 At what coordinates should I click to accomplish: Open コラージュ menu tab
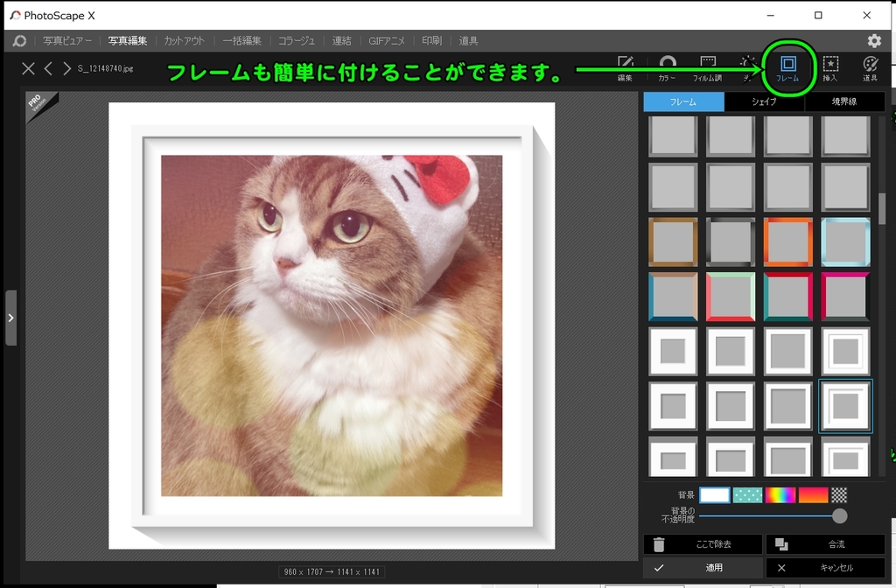click(x=296, y=40)
